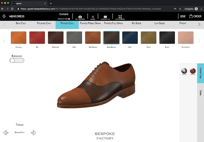The height and width of the screenshot is (142, 204).
Task: Click the Get Inspired camera icon
Action: click(x=80, y=17)
